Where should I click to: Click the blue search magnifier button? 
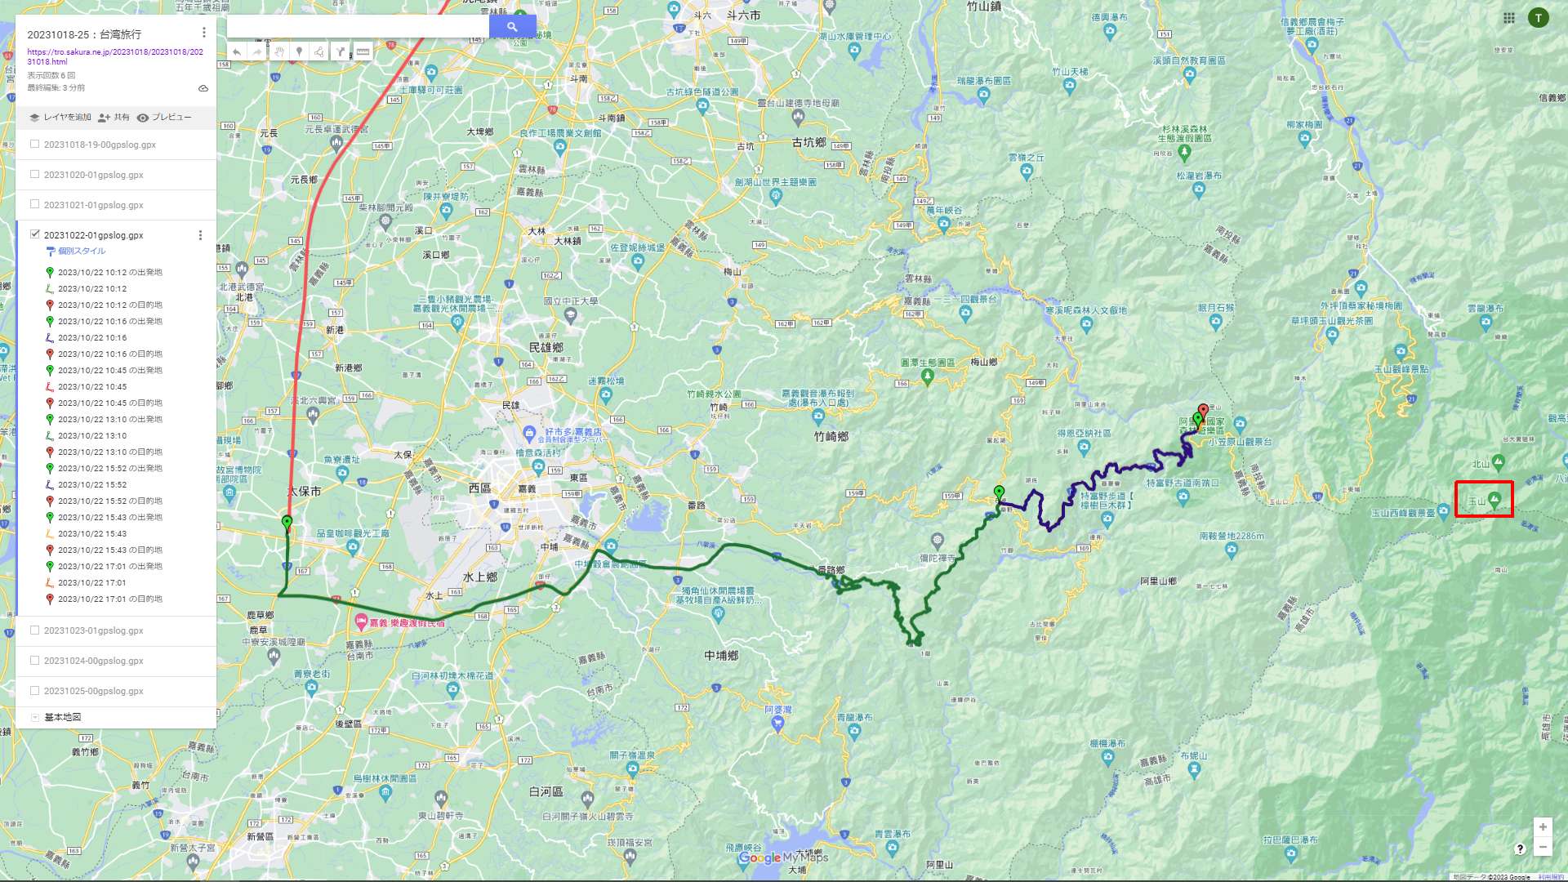pyautogui.click(x=512, y=26)
